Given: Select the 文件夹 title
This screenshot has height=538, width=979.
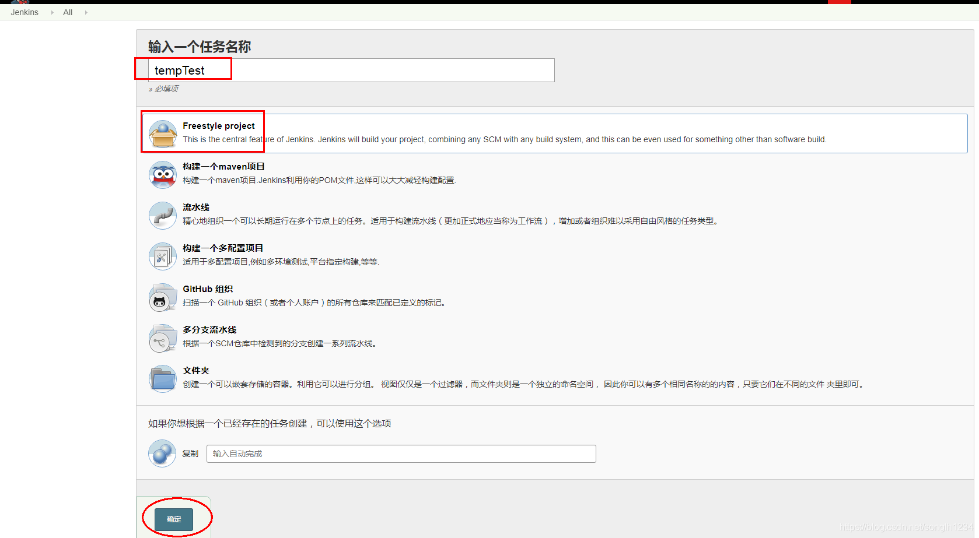Looking at the screenshot, I should click(x=196, y=371).
